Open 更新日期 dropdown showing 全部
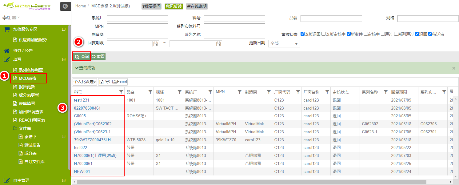 click(x=284, y=44)
